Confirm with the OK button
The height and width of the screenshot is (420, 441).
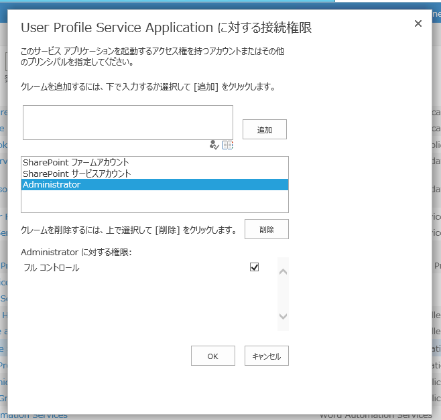click(x=213, y=356)
